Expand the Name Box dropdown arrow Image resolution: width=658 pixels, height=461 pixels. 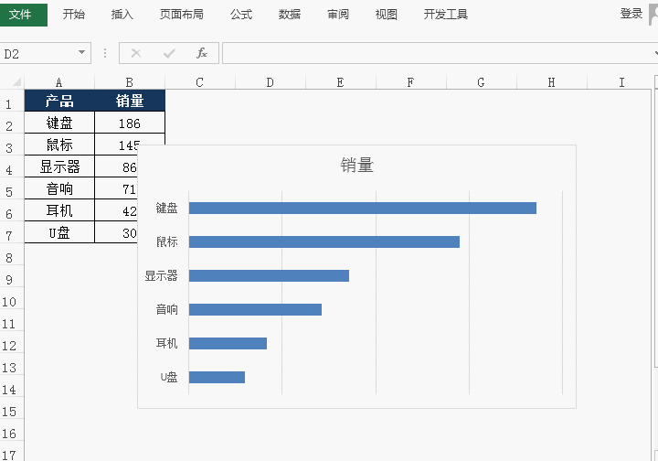click(82, 53)
